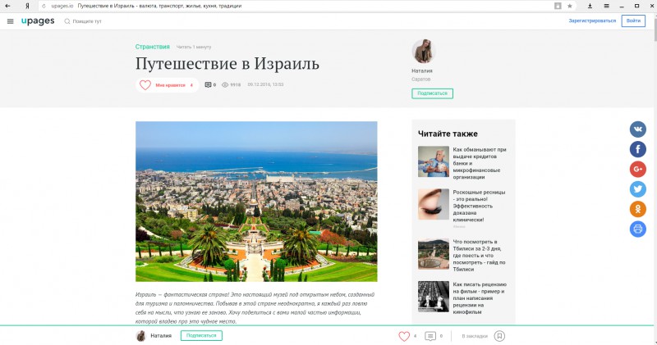Click the views eye icon showing 9918
The width and height of the screenshot is (657, 345).
tap(225, 85)
